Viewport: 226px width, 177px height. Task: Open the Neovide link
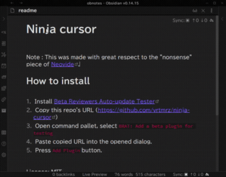[x=63, y=64]
